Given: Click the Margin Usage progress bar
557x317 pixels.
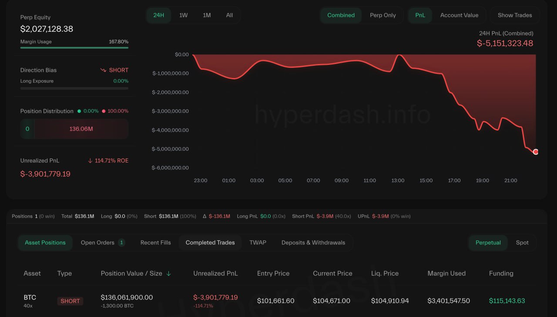Looking at the screenshot, I should point(74,47).
